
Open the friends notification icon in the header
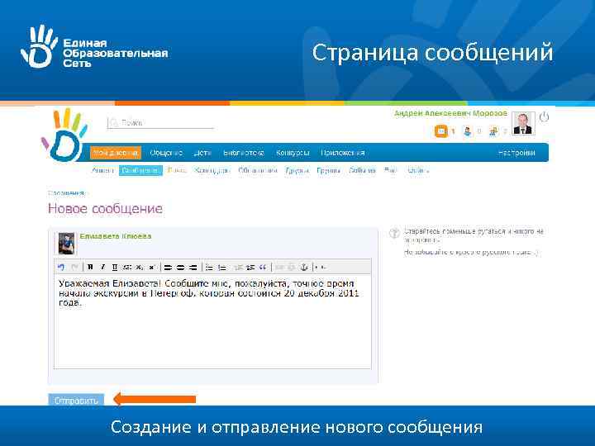click(x=468, y=131)
